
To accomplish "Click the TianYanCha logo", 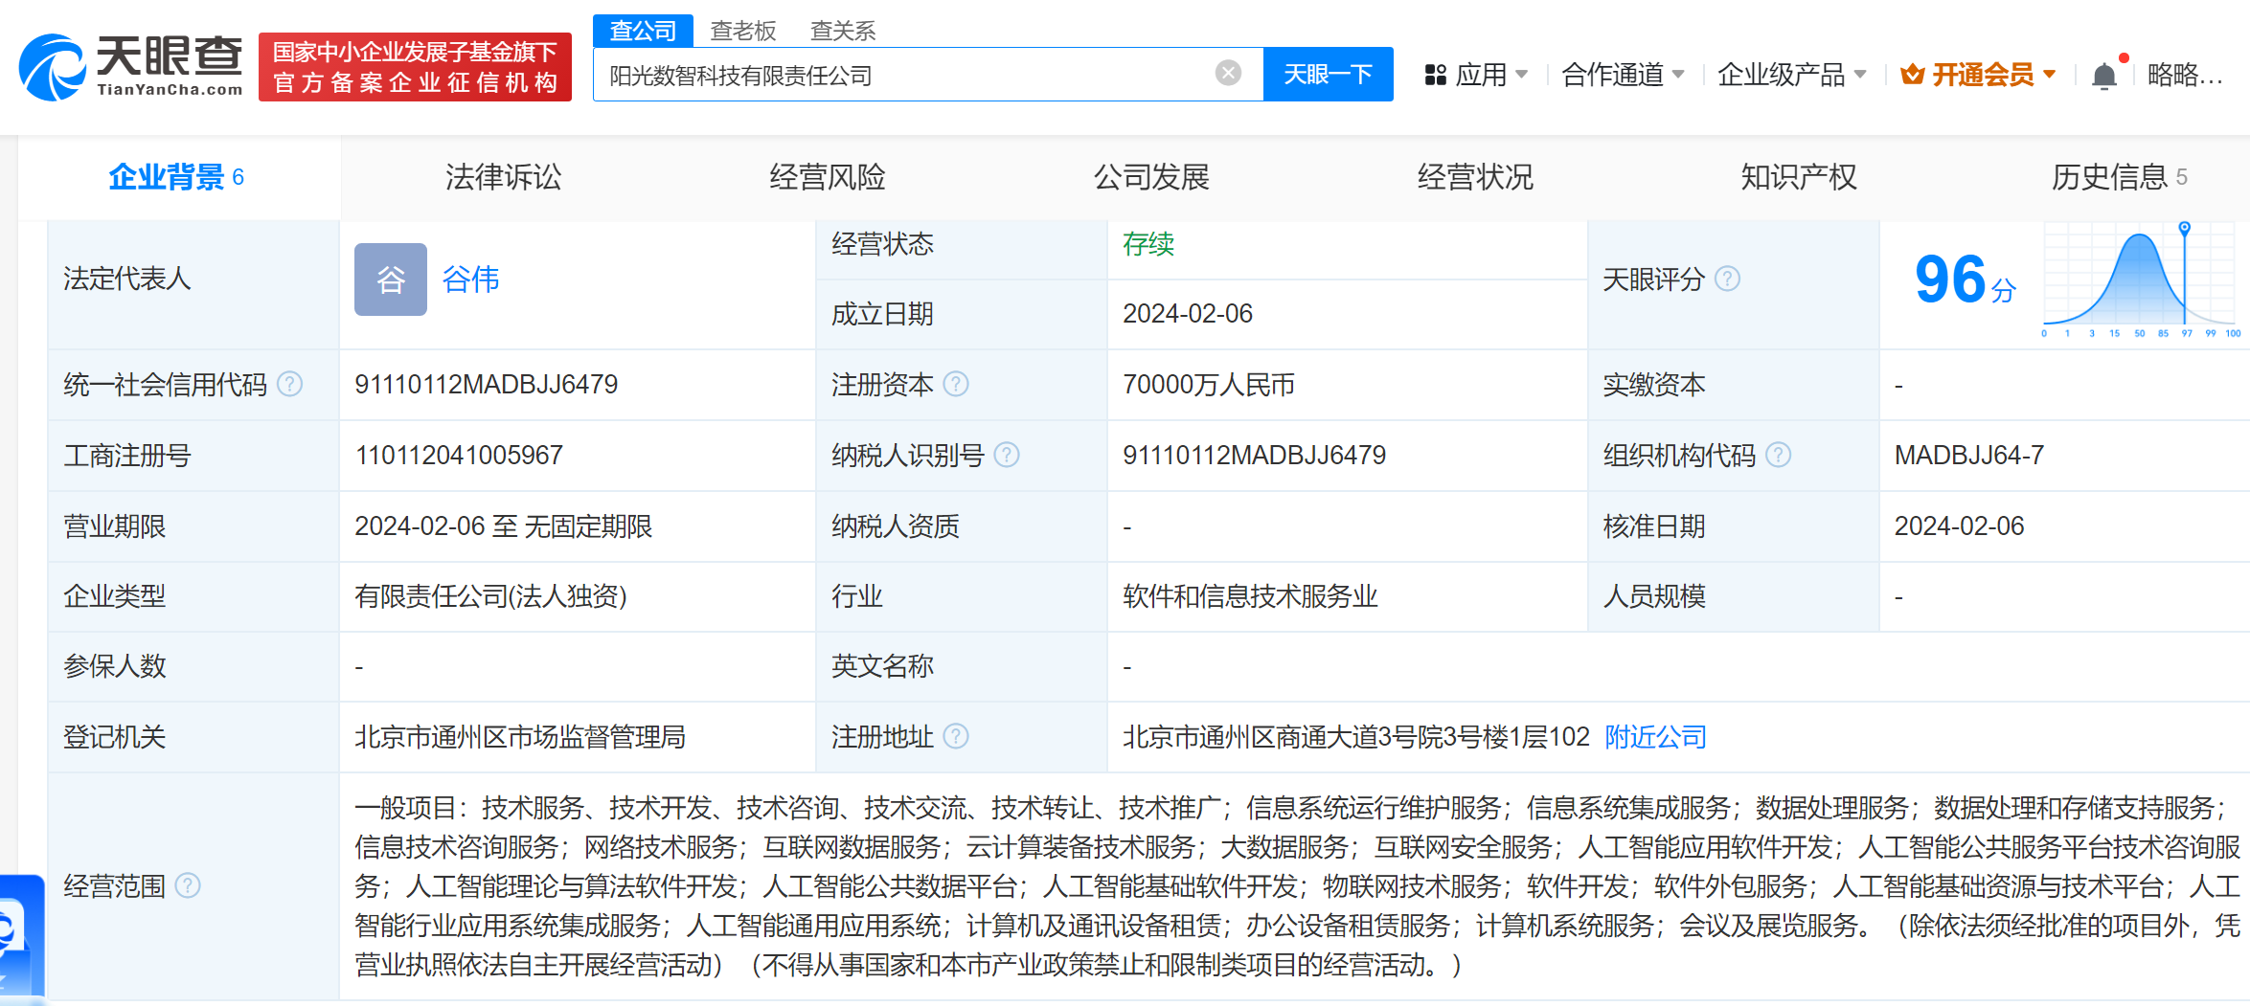I will (130, 66).
